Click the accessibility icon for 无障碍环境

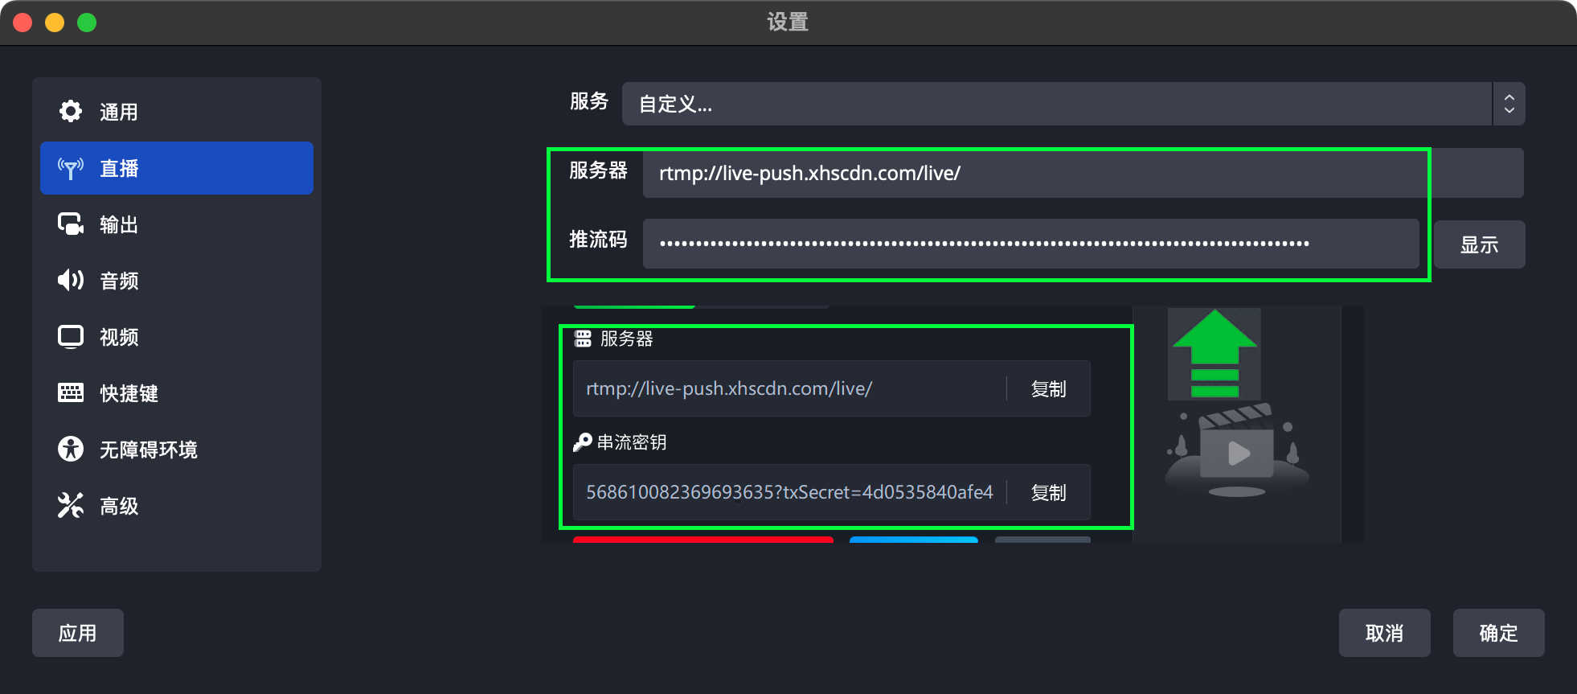click(x=71, y=449)
